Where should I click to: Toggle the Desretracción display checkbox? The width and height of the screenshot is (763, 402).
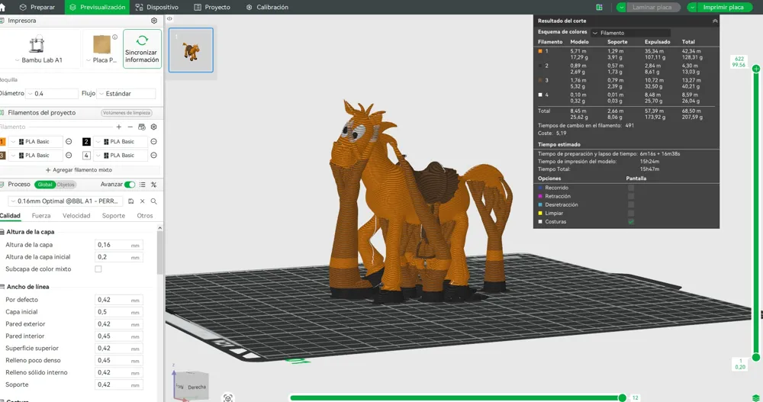click(x=631, y=205)
